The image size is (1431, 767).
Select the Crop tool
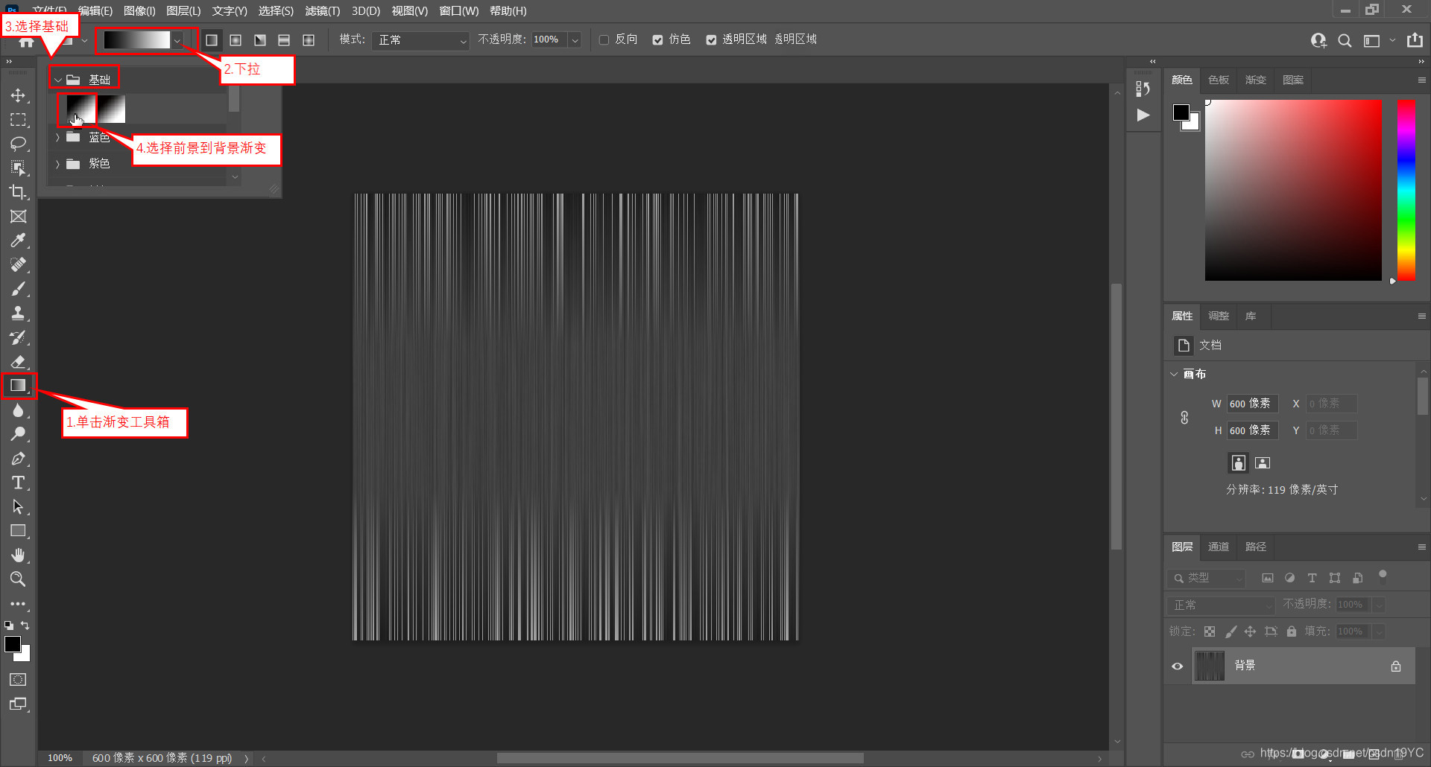[x=18, y=192]
